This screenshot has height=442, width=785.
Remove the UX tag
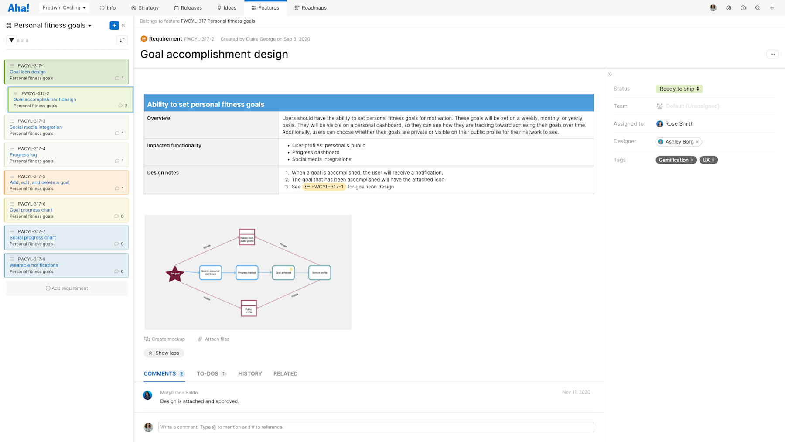pyautogui.click(x=714, y=160)
